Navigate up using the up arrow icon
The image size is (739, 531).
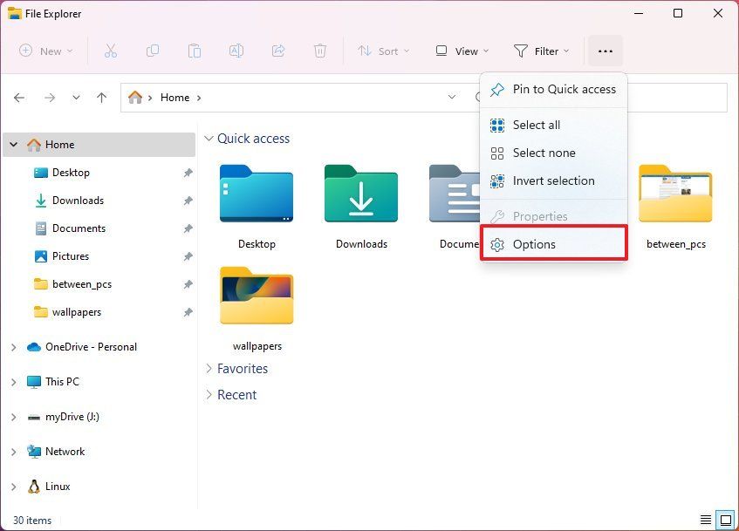(x=101, y=98)
